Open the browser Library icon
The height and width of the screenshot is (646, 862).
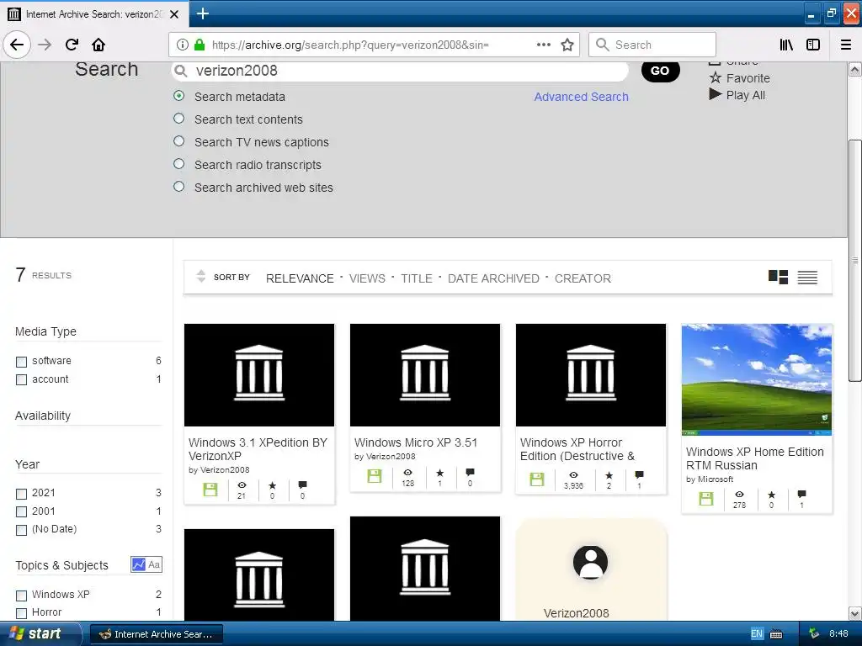(786, 45)
